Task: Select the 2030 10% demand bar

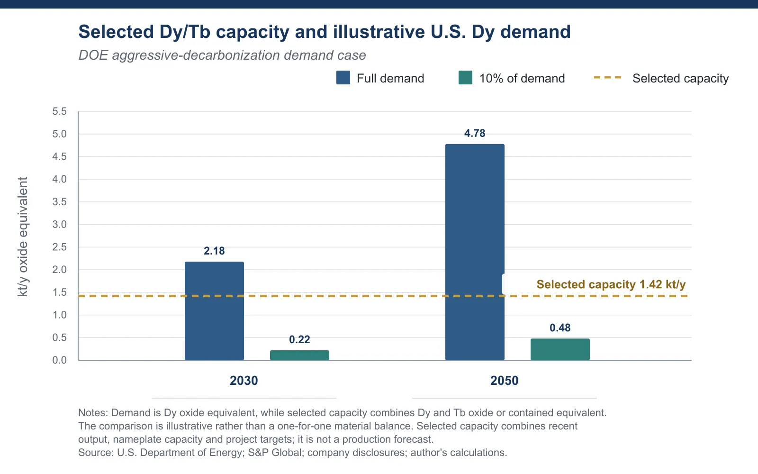Action: point(299,355)
